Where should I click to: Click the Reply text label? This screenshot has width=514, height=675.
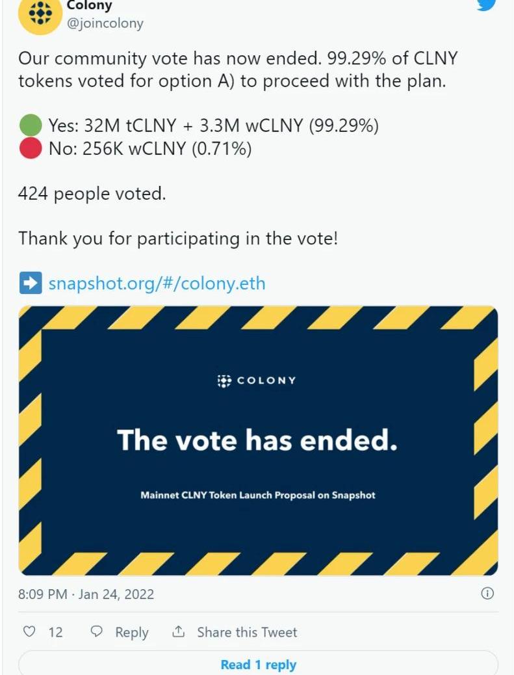[x=132, y=632]
